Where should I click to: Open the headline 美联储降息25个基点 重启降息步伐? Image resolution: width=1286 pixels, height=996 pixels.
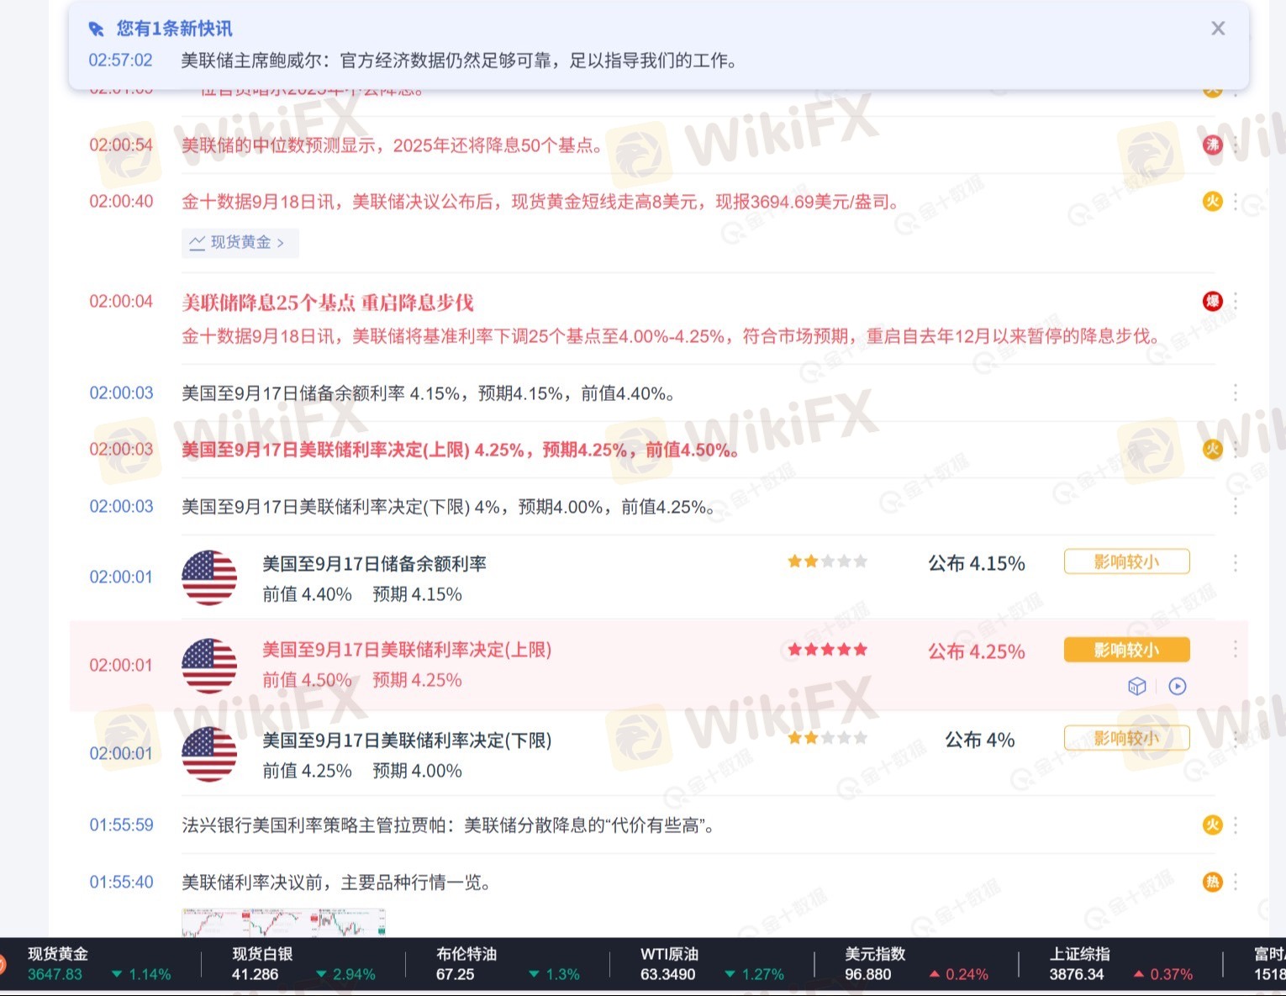click(328, 303)
